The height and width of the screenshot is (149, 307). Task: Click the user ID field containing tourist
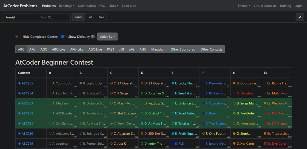click(20, 17)
